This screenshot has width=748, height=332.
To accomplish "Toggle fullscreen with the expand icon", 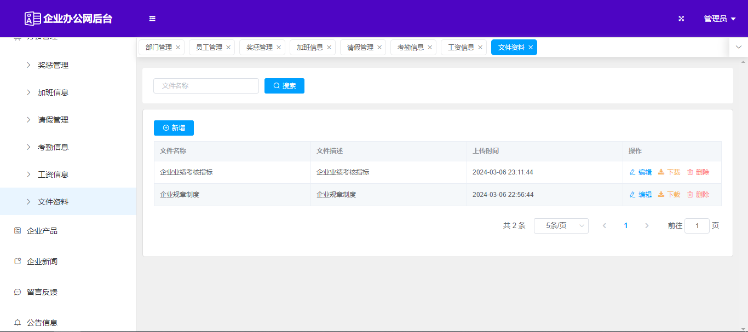I will click(x=681, y=19).
